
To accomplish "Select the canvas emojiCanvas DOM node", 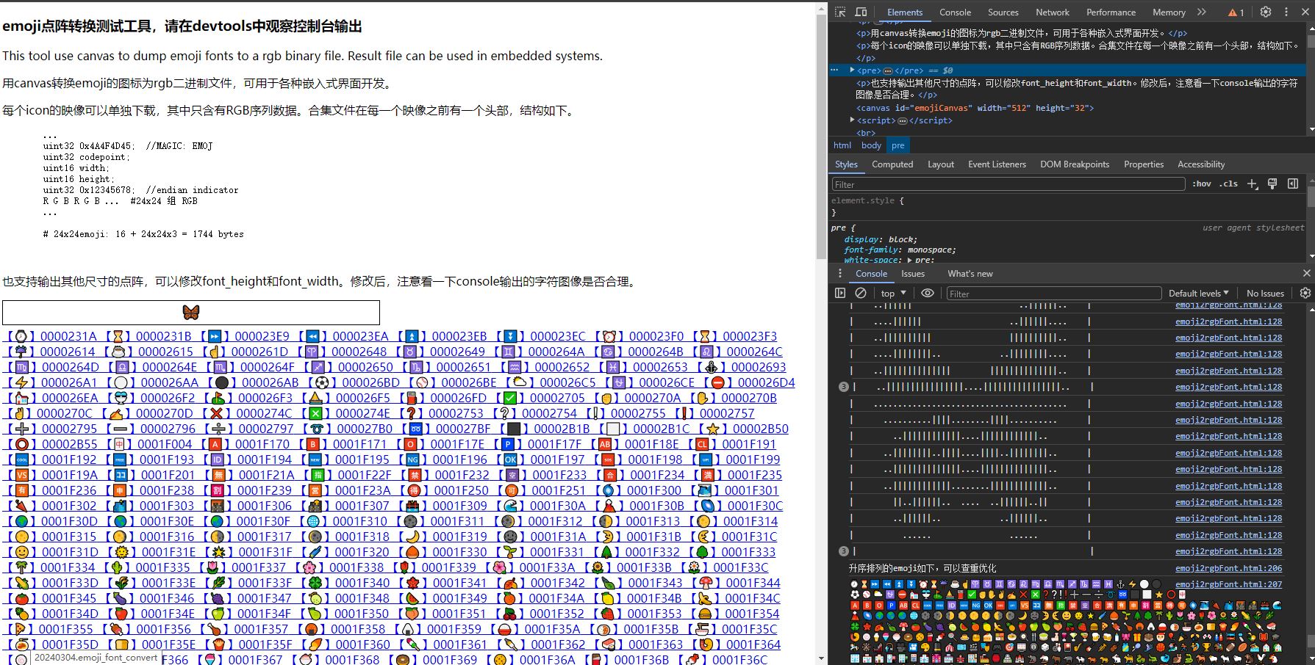I will coord(975,108).
